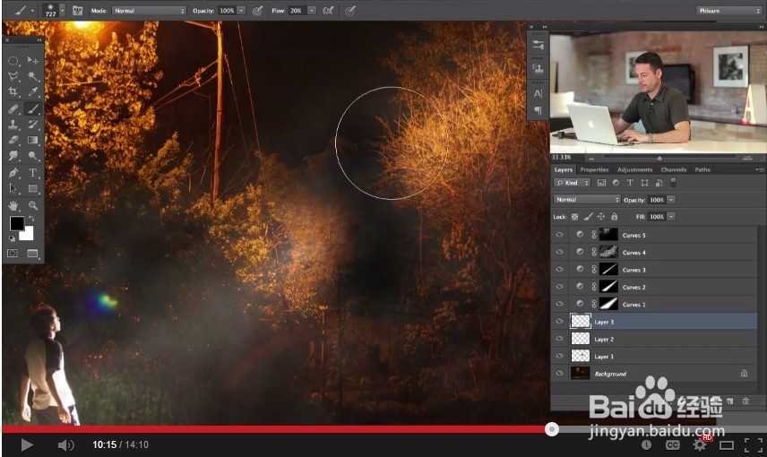767x457 pixels.
Task: Click the background color swatch
Action: (27, 234)
